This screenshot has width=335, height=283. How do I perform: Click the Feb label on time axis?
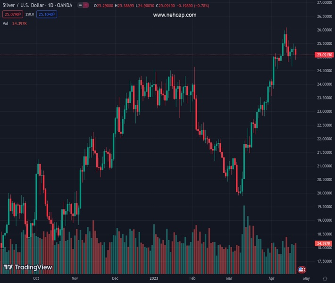(x=192, y=278)
